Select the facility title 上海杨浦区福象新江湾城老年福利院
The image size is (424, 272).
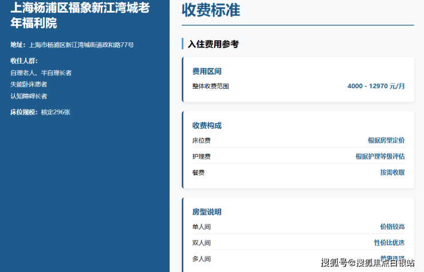coord(80,15)
